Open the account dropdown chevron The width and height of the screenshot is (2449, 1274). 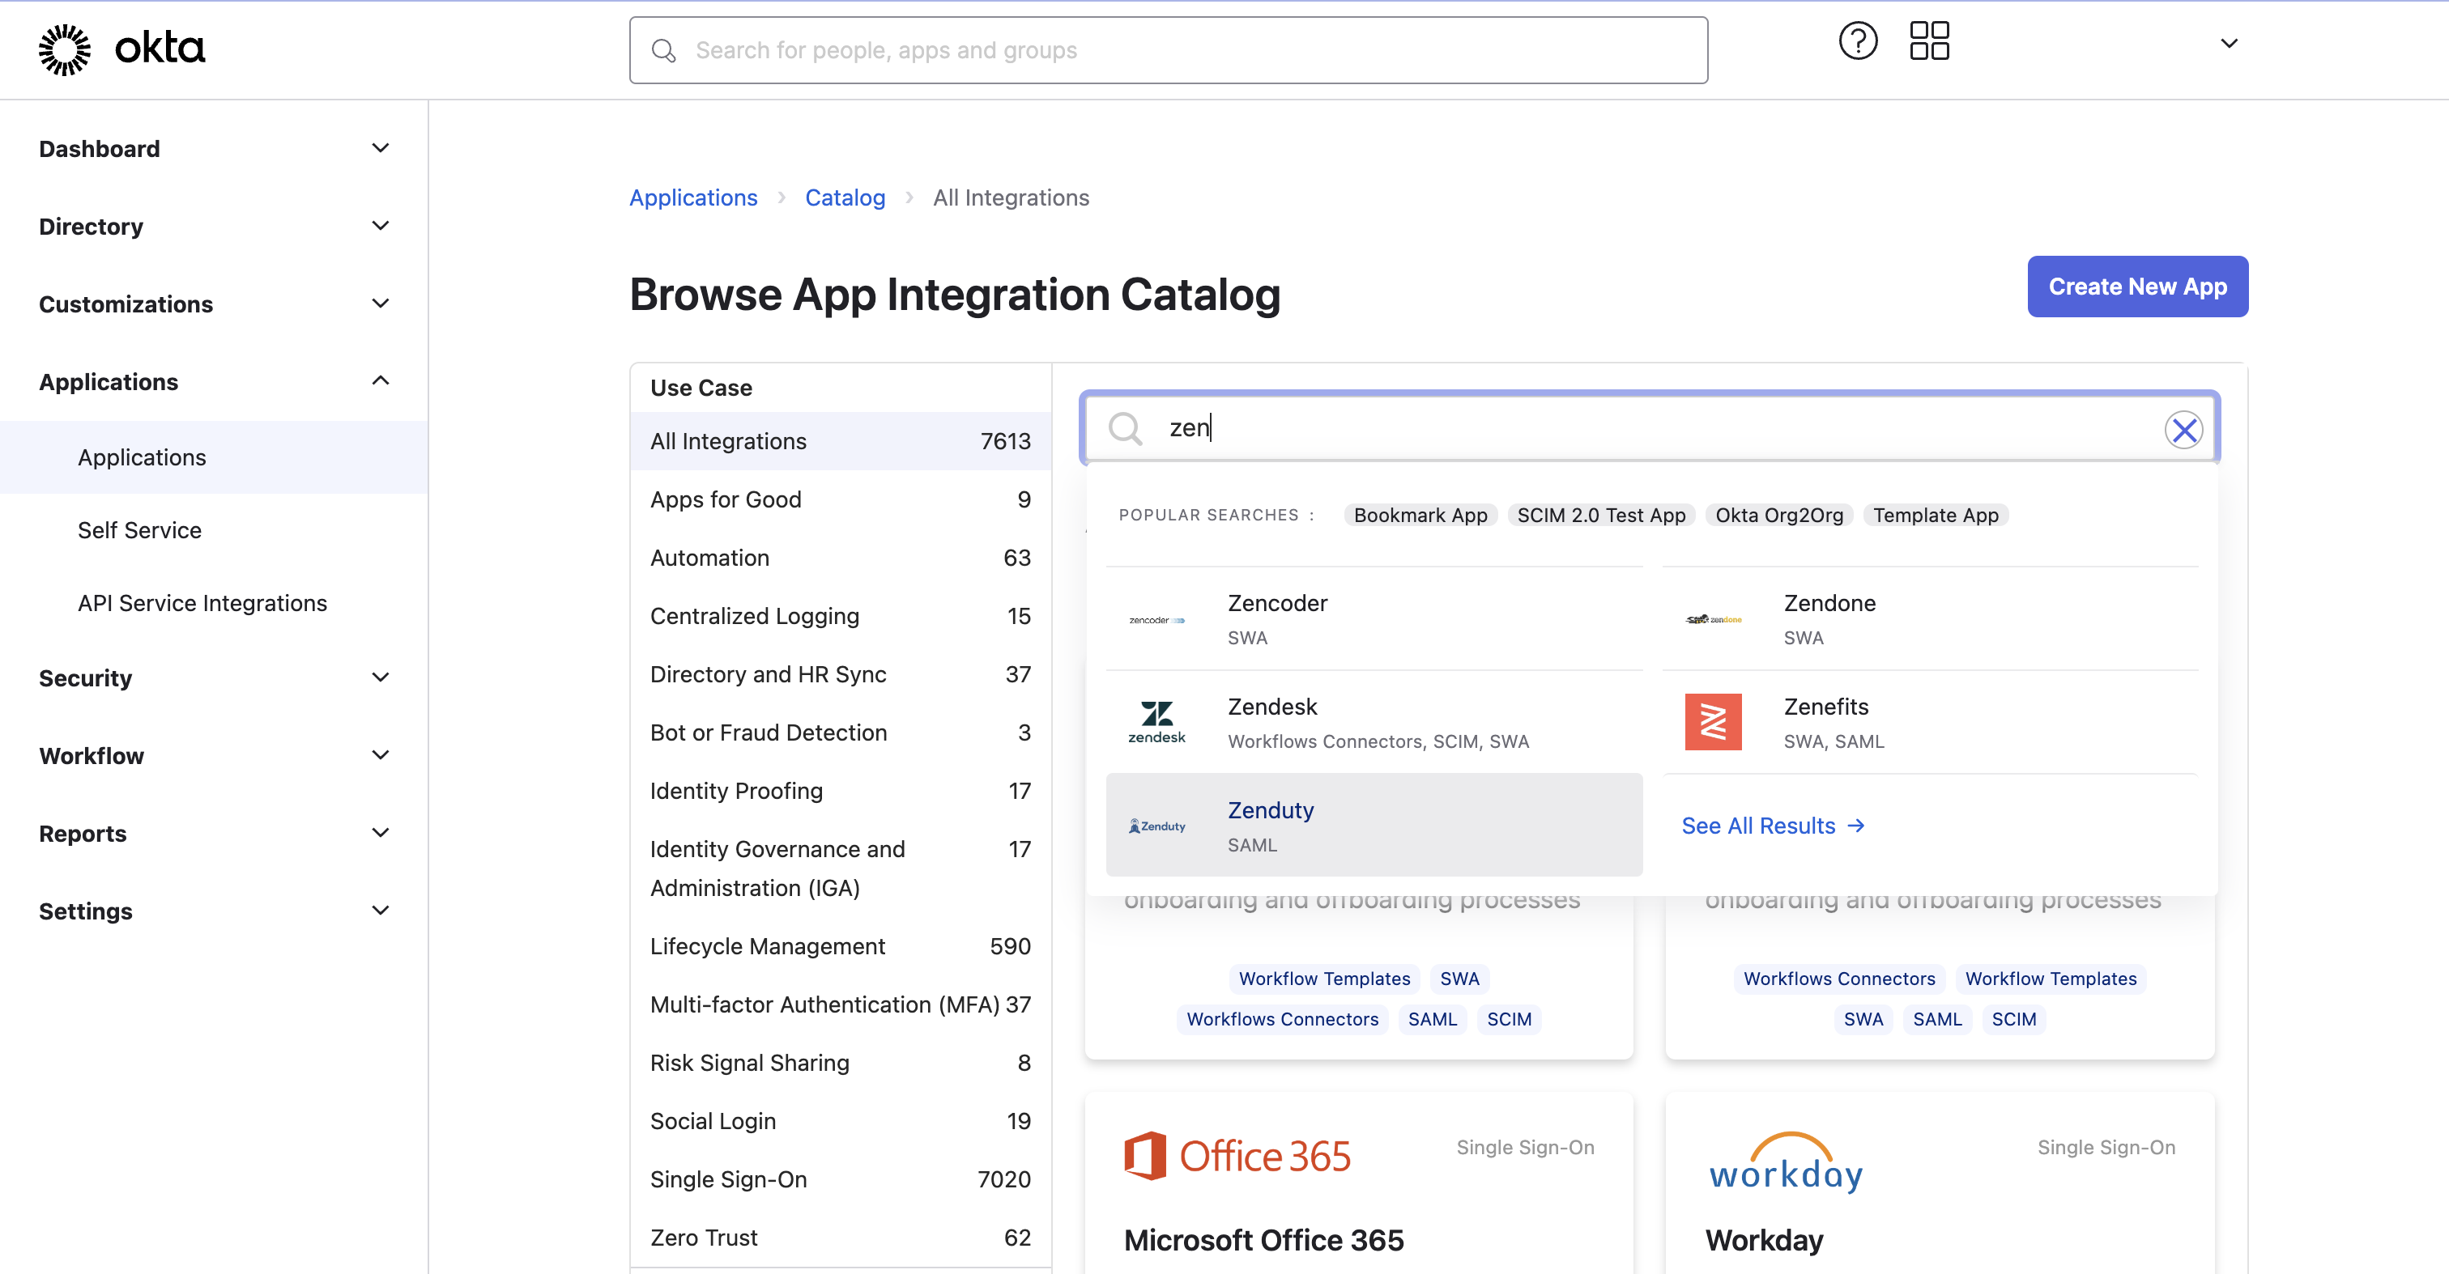[2229, 44]
